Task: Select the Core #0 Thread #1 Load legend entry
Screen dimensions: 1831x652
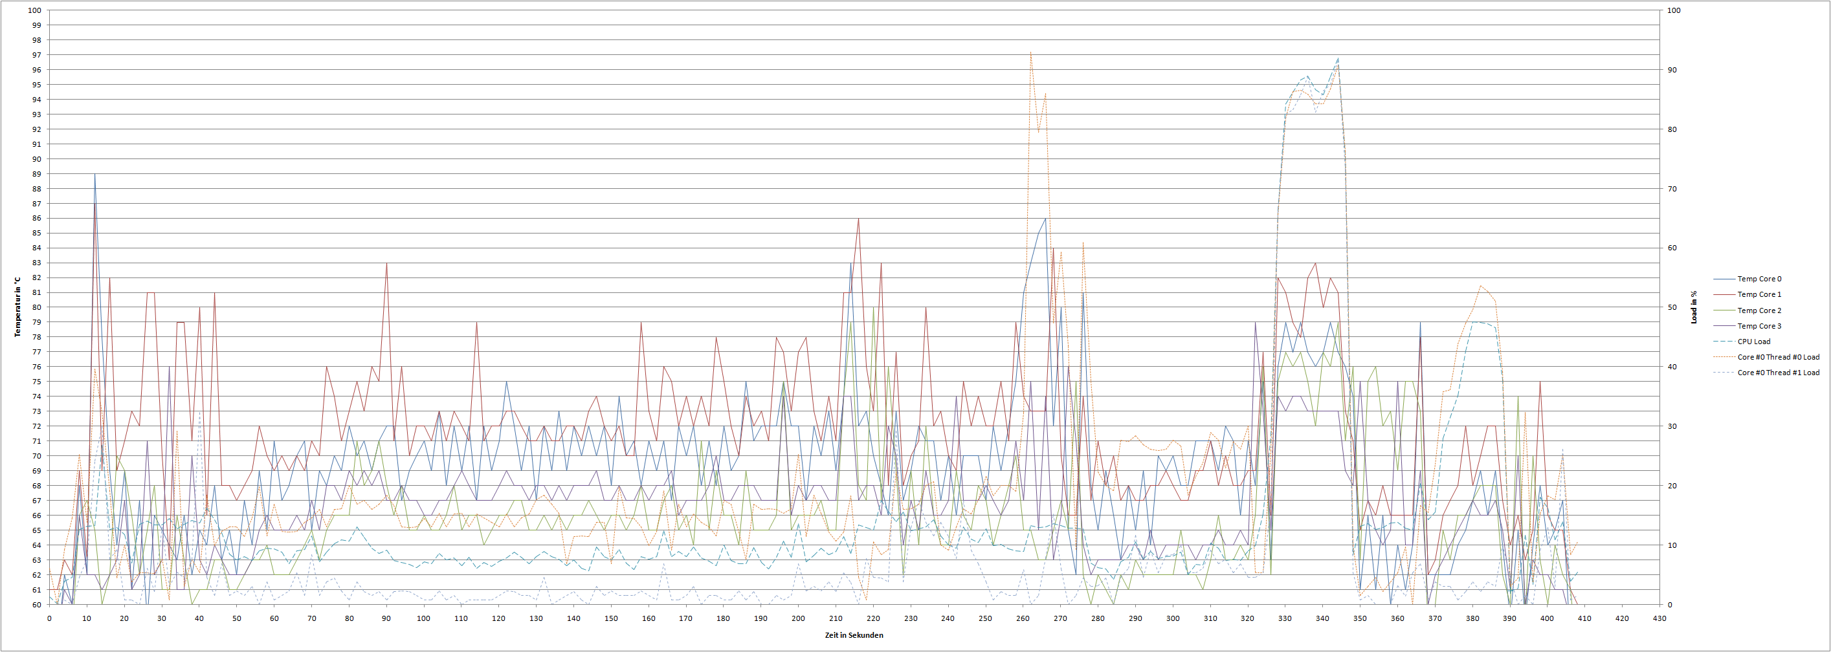Action: click(1778, 373)
